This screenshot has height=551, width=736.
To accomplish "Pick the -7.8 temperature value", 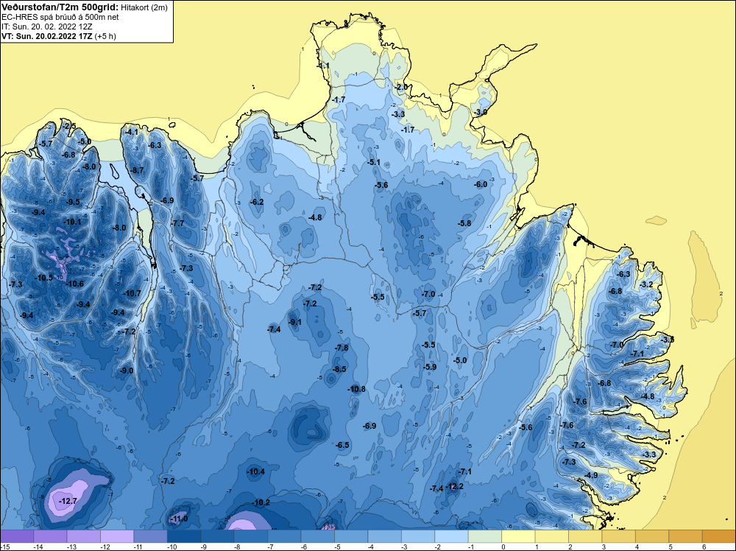I will (342, 348).
